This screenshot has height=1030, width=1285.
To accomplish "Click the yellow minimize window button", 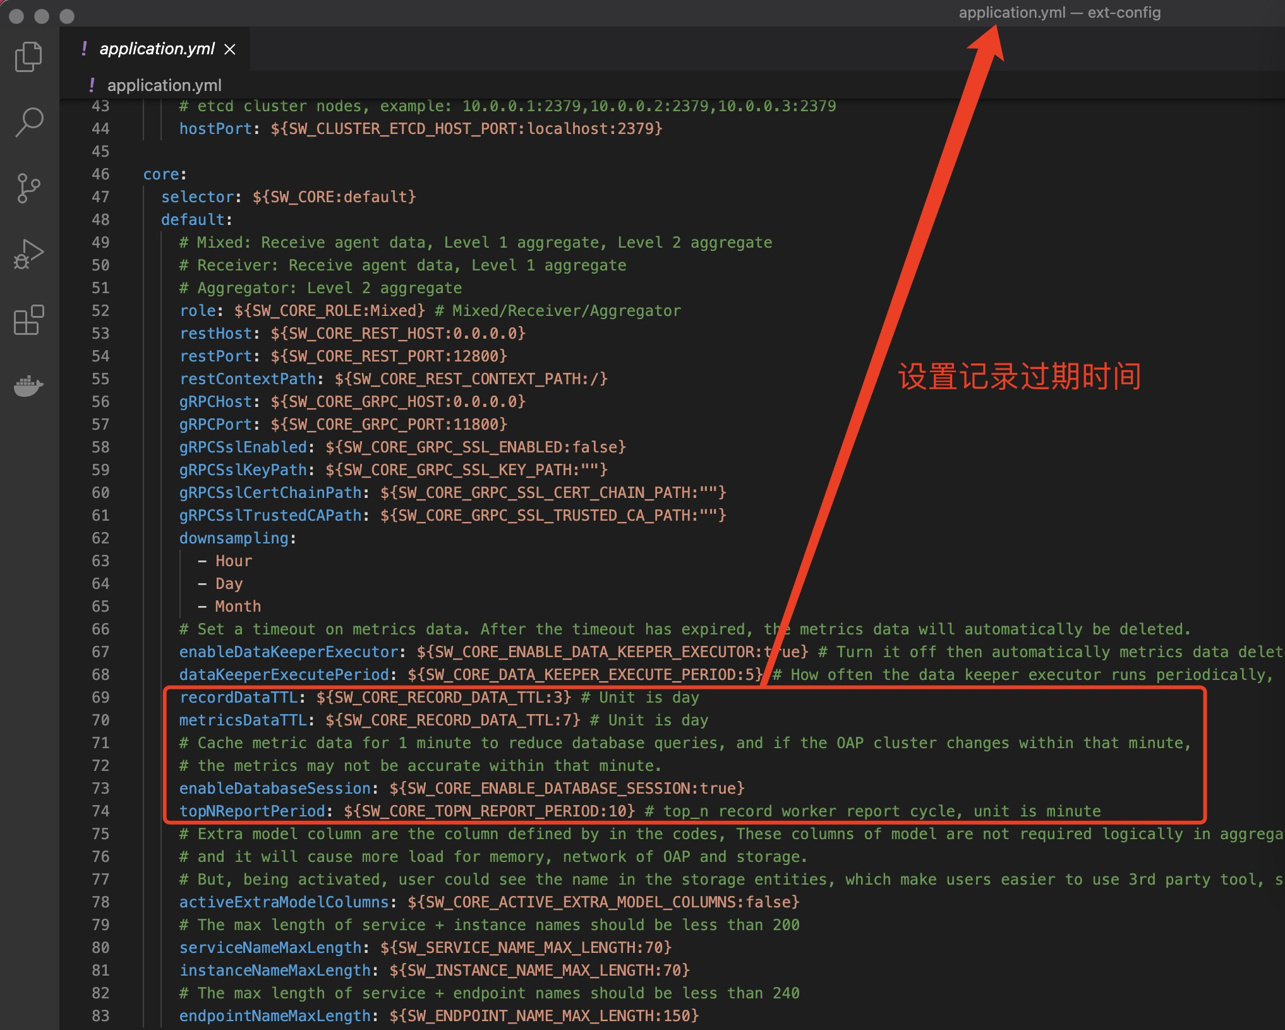I will click(x=42, y=16).
